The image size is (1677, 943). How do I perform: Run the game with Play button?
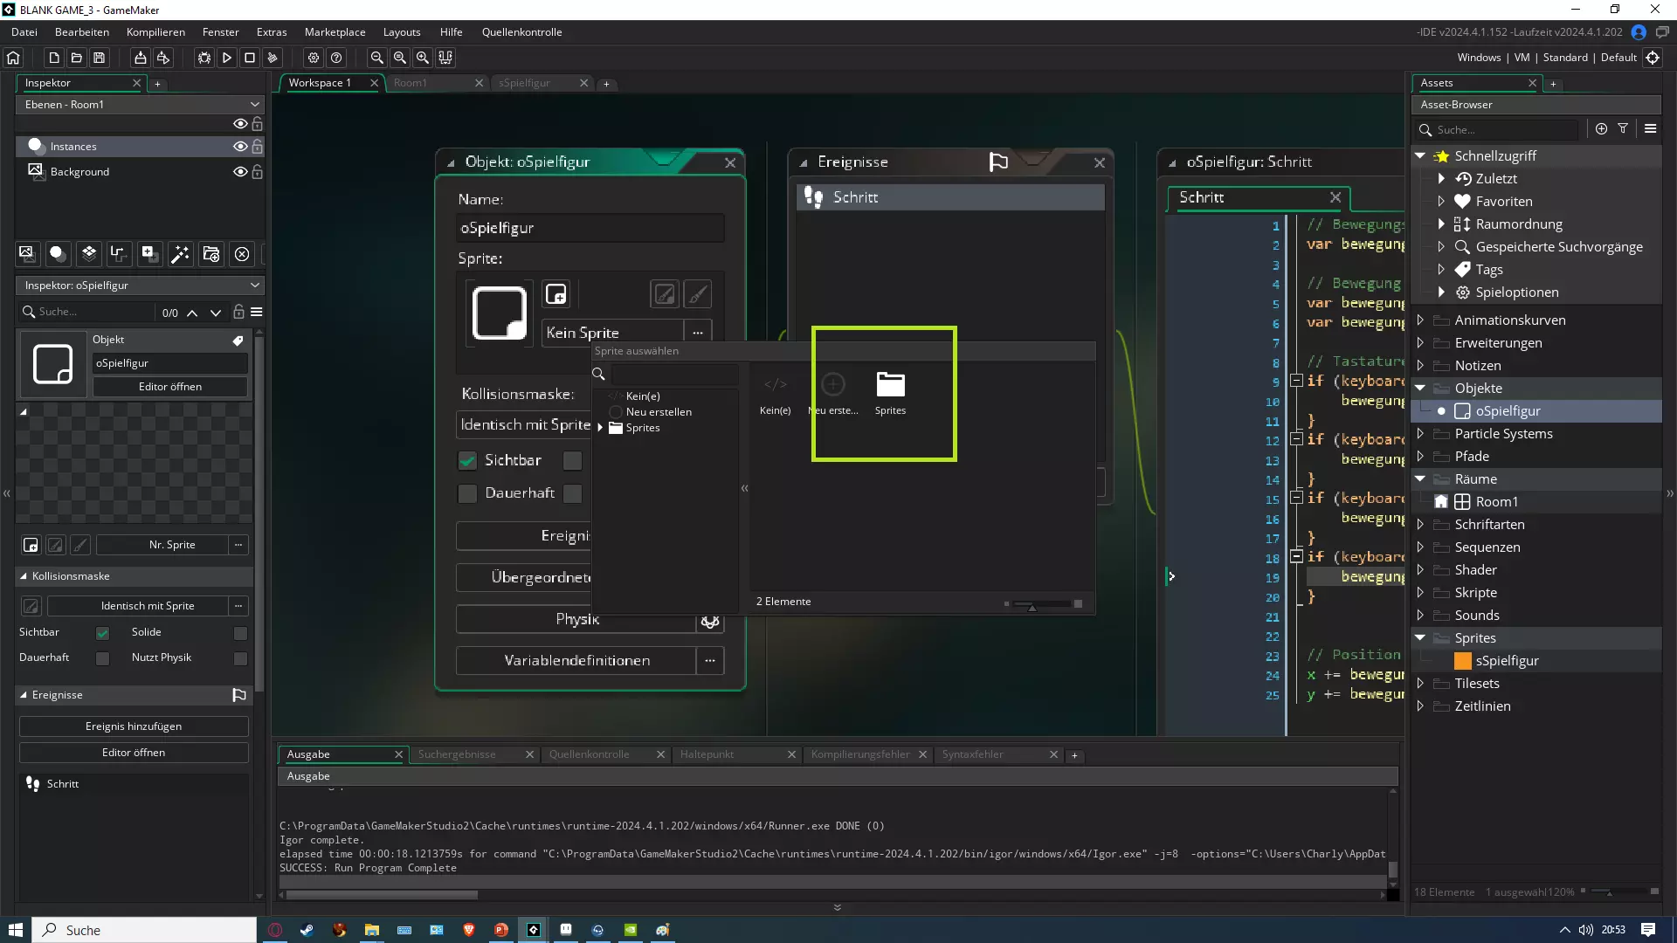227,58
